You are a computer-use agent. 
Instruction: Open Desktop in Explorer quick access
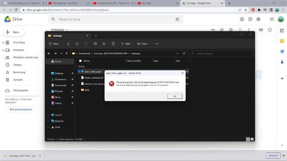[57, 73]
